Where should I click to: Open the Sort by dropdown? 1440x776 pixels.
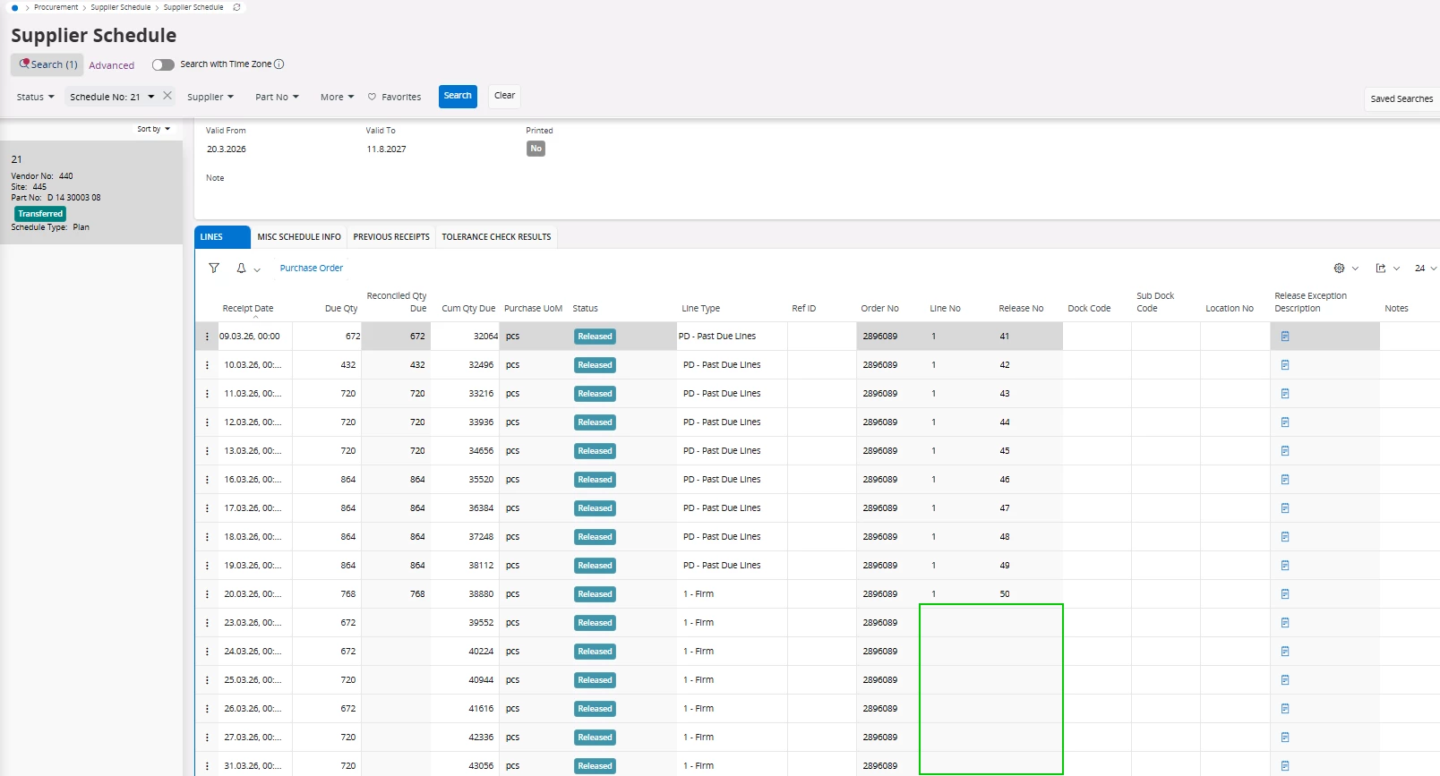153,129
